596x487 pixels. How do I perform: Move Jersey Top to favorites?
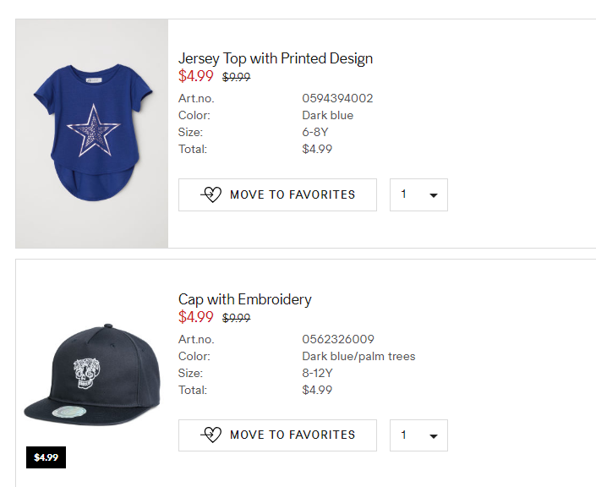coord(277,194)
